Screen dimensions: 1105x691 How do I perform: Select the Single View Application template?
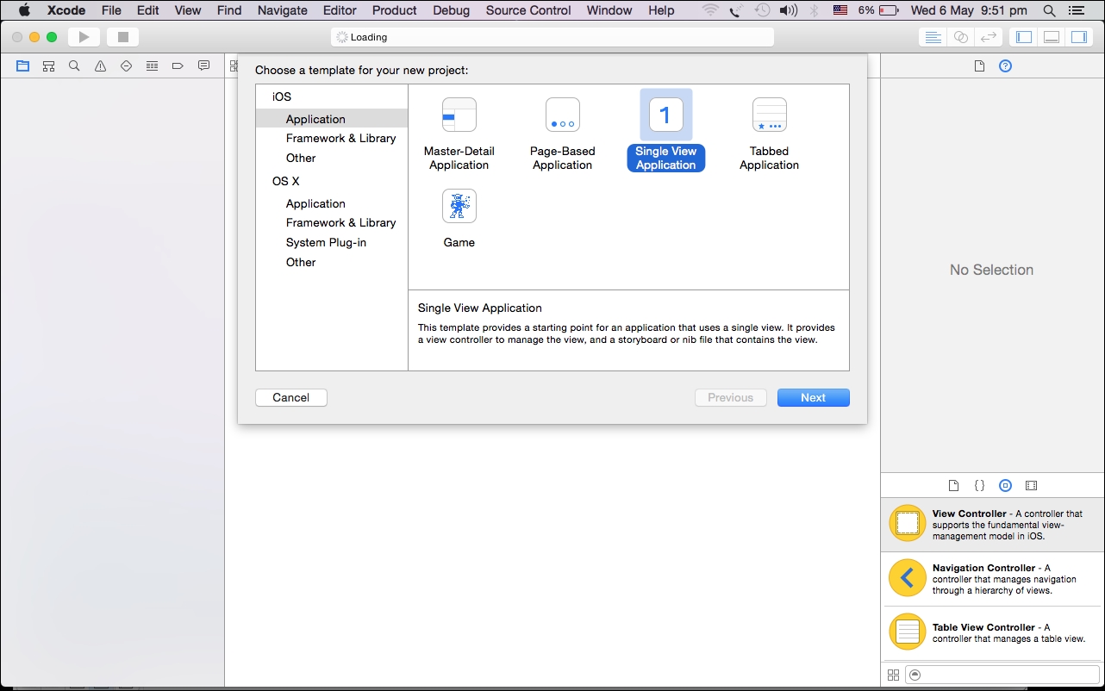click(666, 131)
